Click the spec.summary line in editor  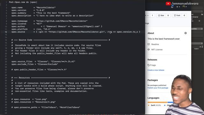41,13
